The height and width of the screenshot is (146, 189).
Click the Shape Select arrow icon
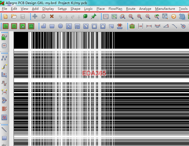click(x=69, y=26)
